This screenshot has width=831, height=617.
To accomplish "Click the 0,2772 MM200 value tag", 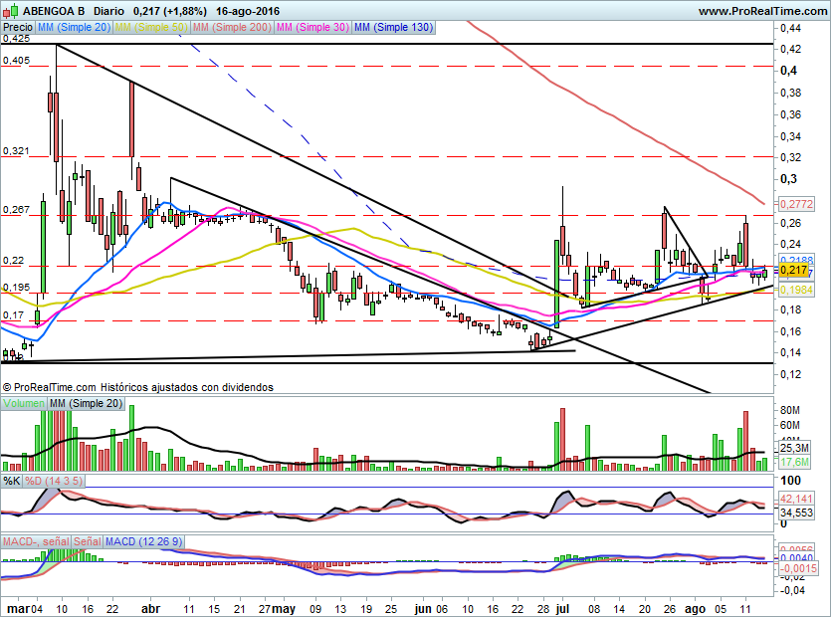I will (x=796, y=204).
